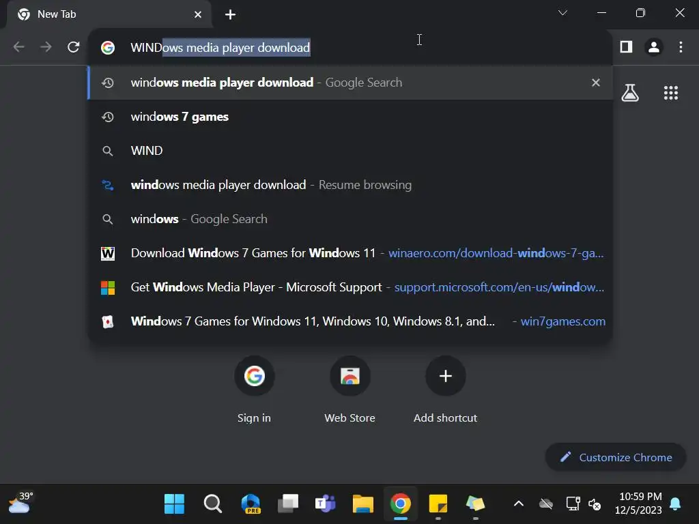Go forward with the right arrow icon

(46, 47)
